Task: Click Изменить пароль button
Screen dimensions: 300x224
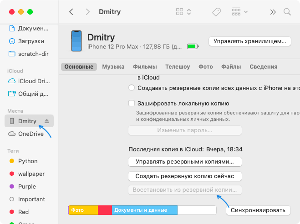Action: coord(185,130)
